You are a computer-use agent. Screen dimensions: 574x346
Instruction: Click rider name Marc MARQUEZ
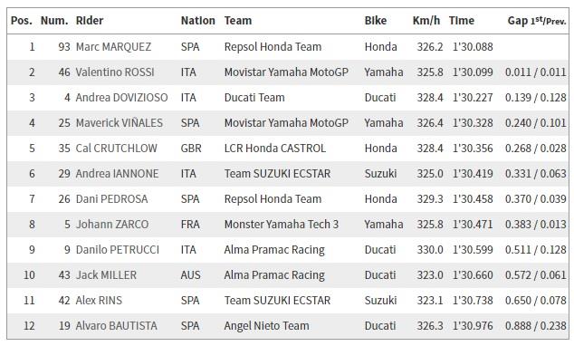113,47
